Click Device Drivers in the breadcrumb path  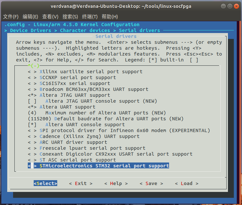30,30
